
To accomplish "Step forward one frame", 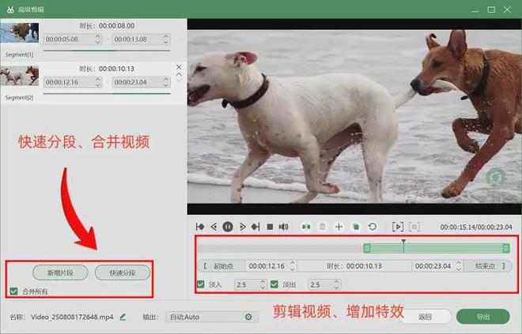I will point(242,227).
